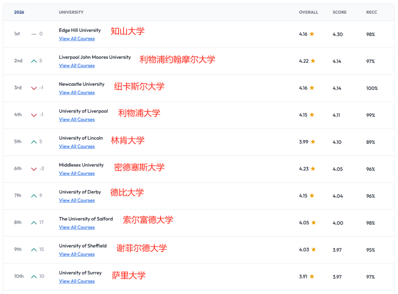Click the star icon beside Liverpool John Moores' 4.22
The height and width of the screenshot is (294, 398).
point(313,61)
